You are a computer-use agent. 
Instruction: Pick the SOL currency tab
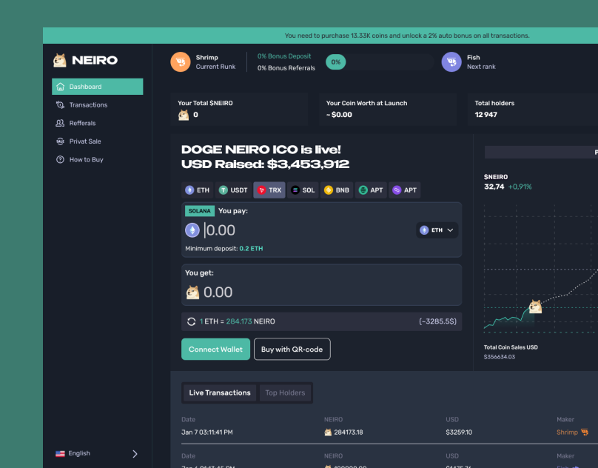303,190
